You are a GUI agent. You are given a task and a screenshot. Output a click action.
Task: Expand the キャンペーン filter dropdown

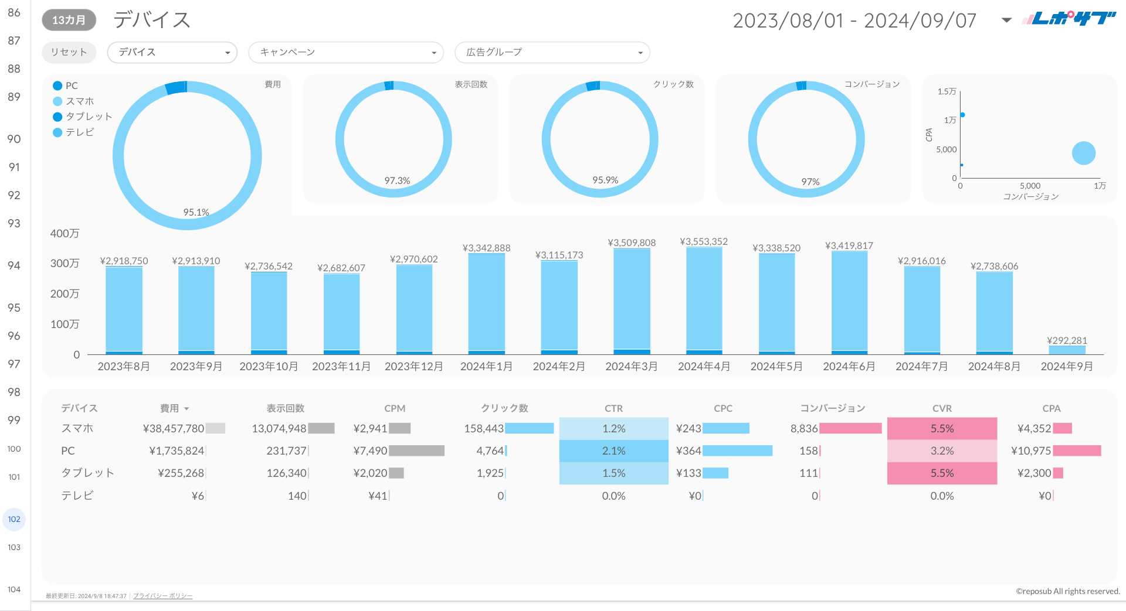[x=346, y=53]
